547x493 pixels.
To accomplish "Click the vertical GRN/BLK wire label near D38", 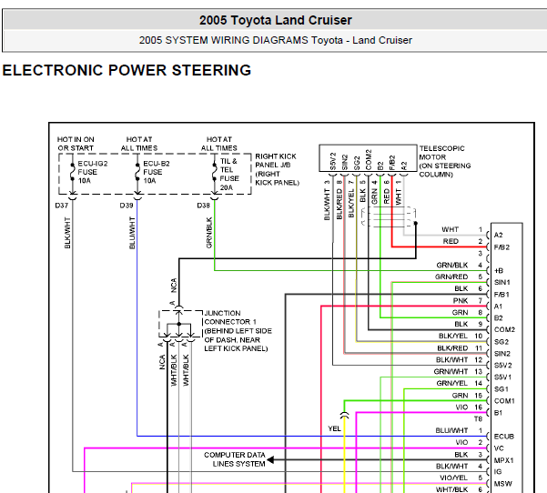I will (209, 233).
